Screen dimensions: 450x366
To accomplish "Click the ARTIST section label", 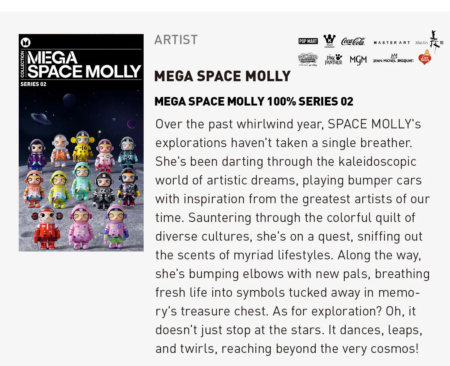I will coord(176,40).
